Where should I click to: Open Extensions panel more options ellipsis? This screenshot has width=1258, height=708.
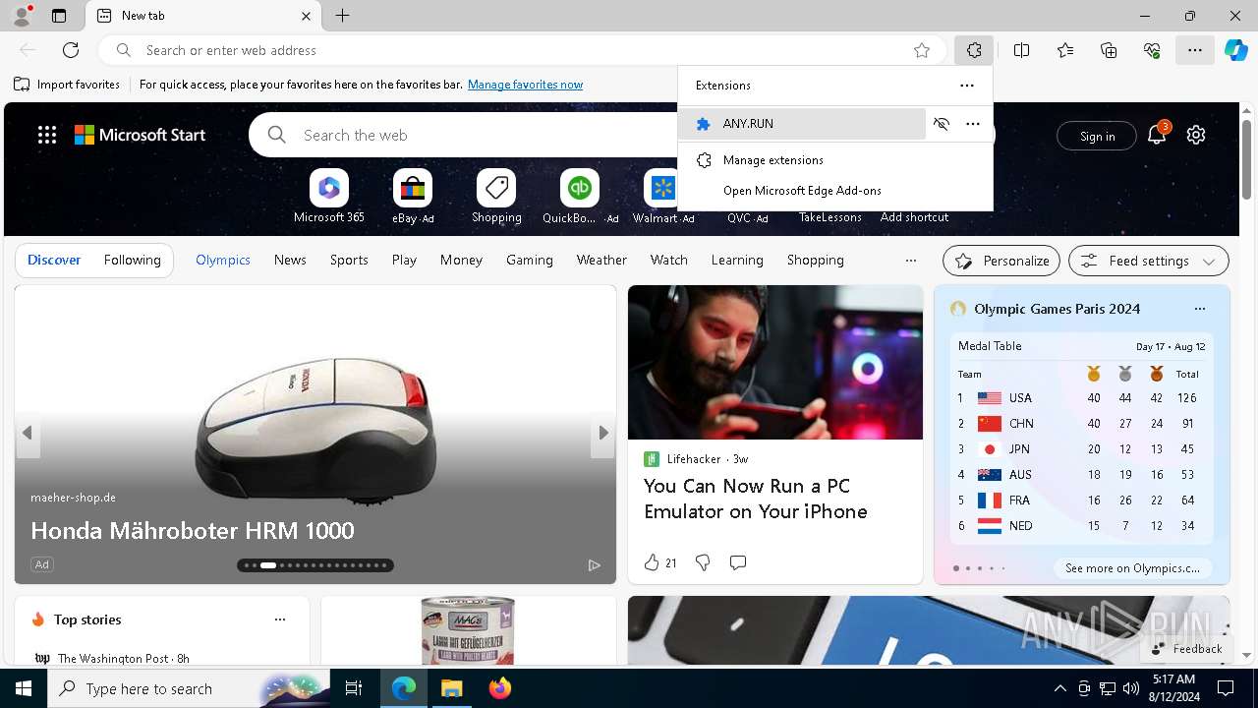click(967, 86)
